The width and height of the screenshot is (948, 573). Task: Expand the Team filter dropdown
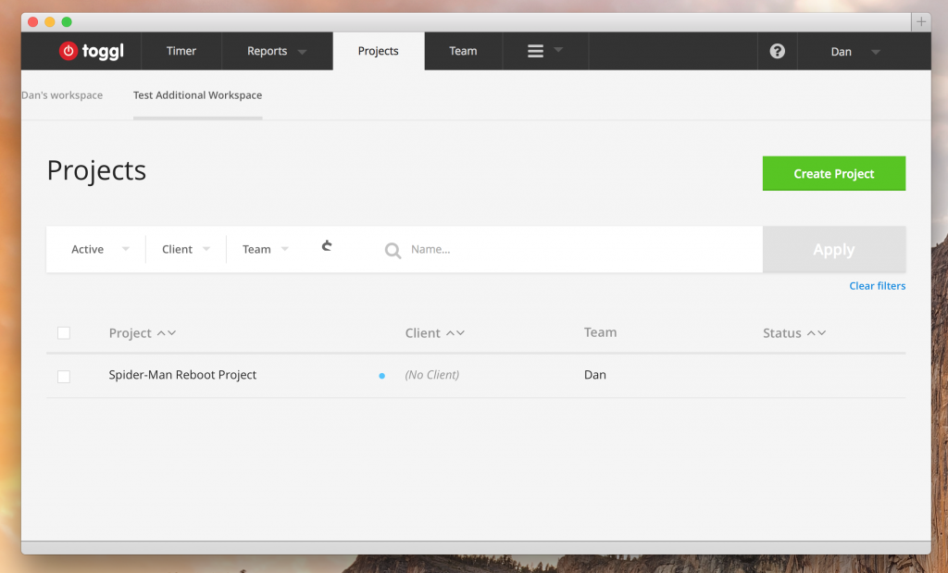[266, 249]
